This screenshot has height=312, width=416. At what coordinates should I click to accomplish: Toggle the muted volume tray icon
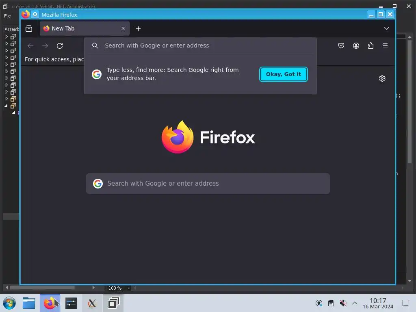click(343, 303)
